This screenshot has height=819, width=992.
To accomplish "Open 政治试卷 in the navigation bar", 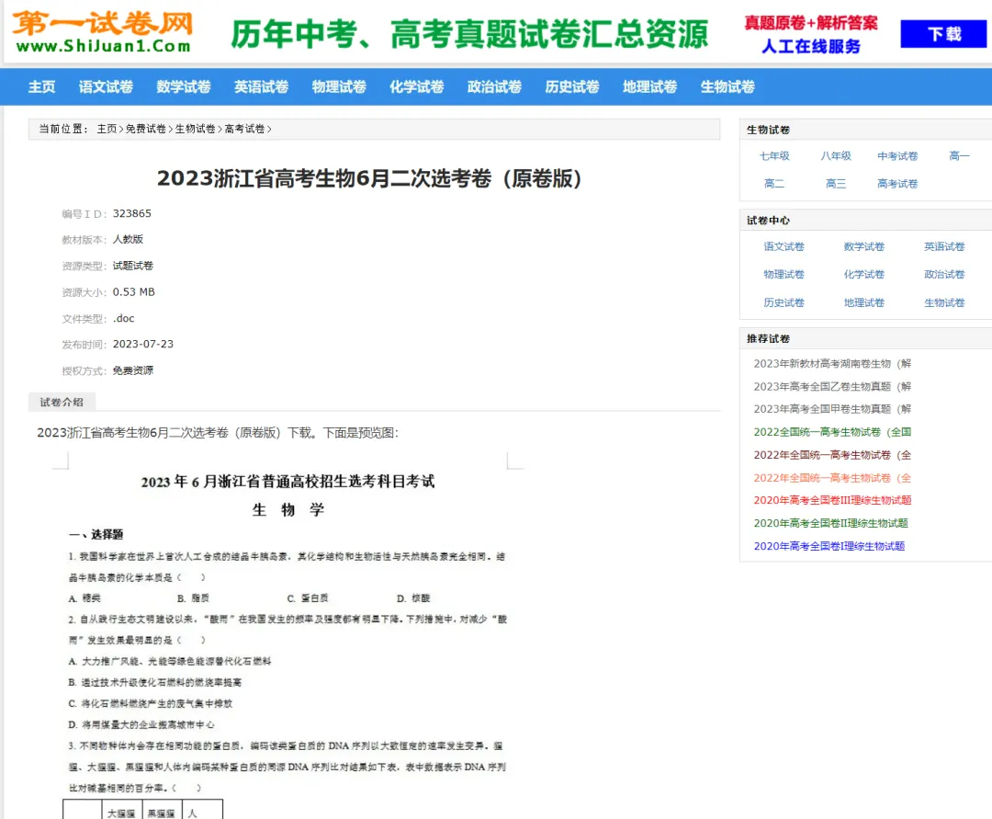I will tap(495, 86).
